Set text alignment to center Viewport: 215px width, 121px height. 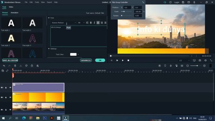point(102,23)
